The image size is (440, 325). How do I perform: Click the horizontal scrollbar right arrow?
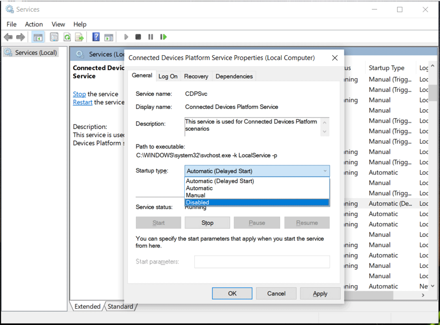[x=423, y=295]
